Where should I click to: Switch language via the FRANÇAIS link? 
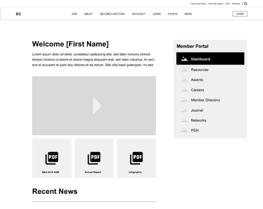(236, 4)
